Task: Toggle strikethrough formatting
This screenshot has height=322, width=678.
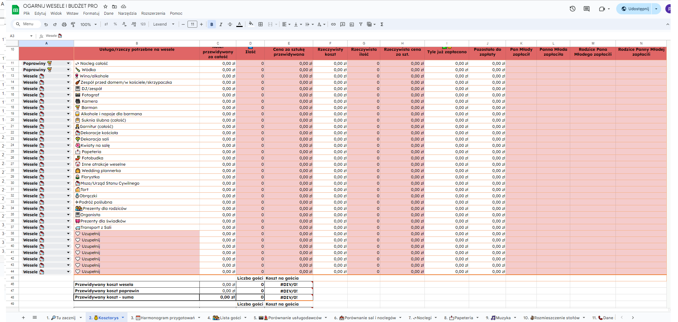Action: 230,25
